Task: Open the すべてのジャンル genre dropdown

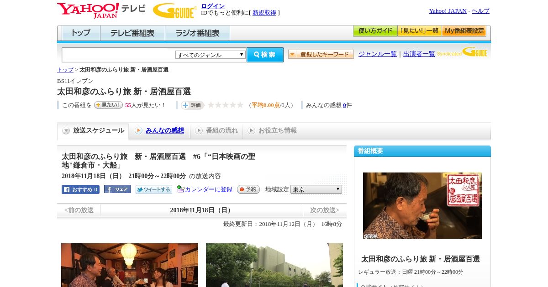Action: [211, 55]
